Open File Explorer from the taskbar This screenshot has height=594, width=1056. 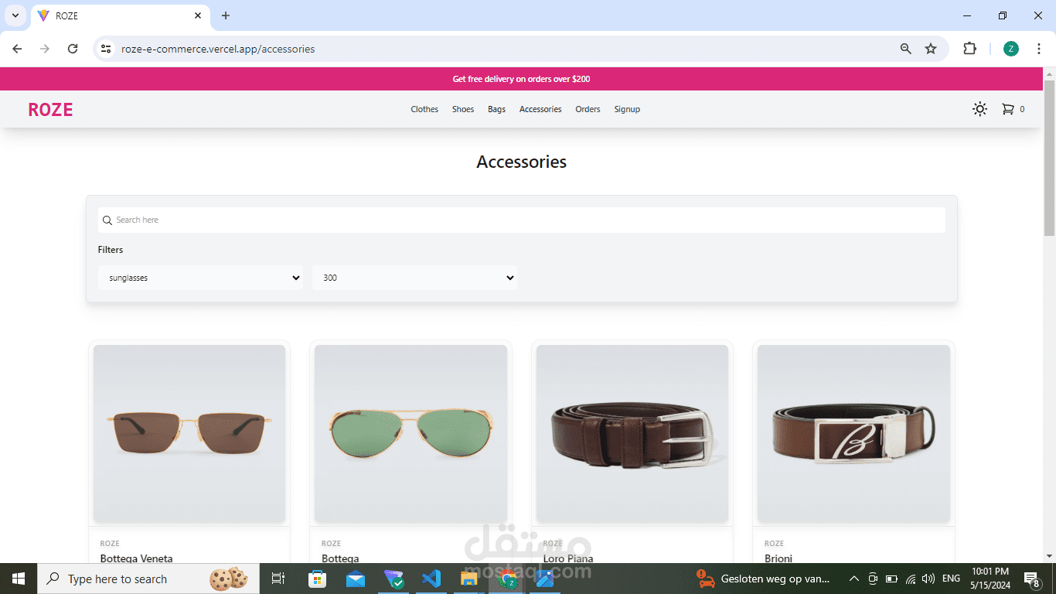pyautogui.click(x=469, y=579)
